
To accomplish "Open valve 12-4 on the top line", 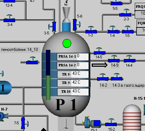I will [x=9, y=1].
